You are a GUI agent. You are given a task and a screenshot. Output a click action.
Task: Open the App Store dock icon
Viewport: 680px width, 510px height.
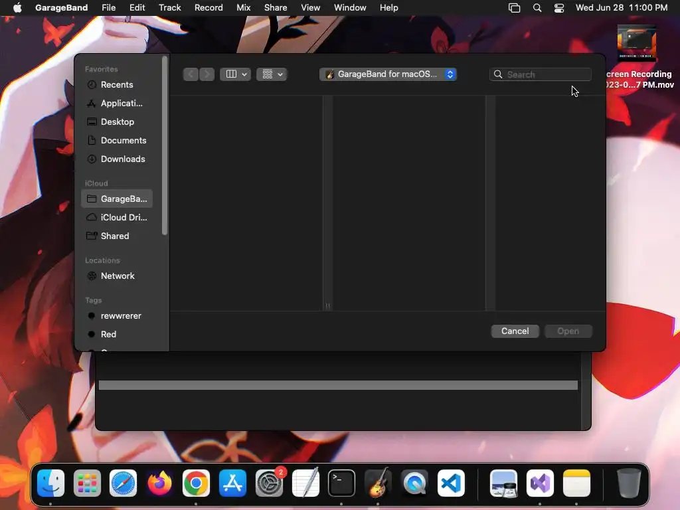pyautogui.click(x=232, y=483)
